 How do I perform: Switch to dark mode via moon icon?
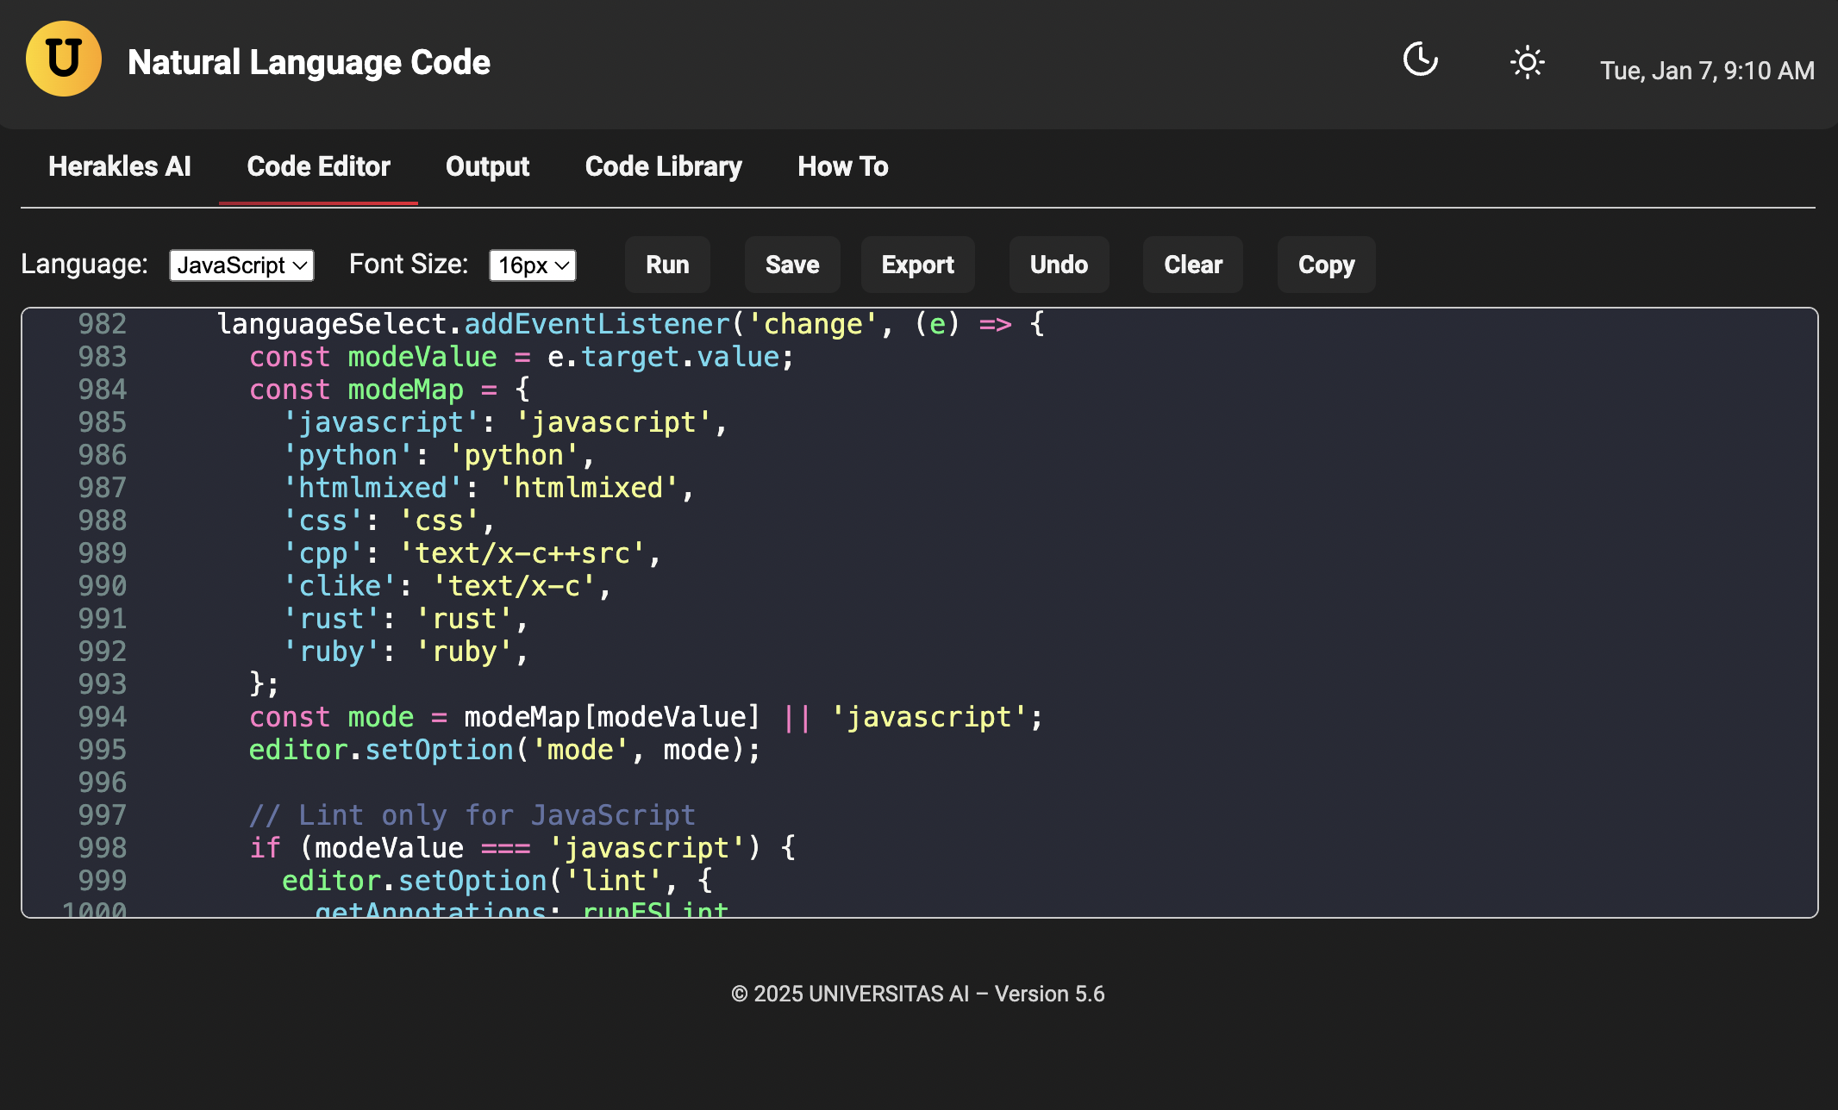(1421, 59)
